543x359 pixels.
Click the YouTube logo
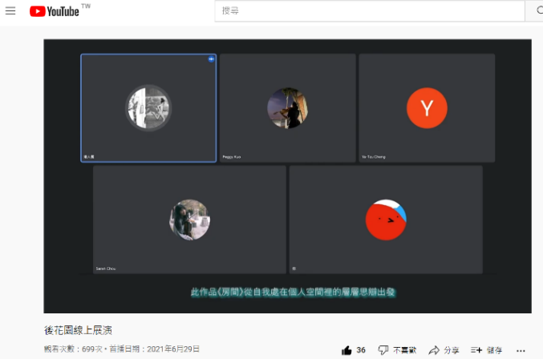pyautogui.click(x=55, y=11)
